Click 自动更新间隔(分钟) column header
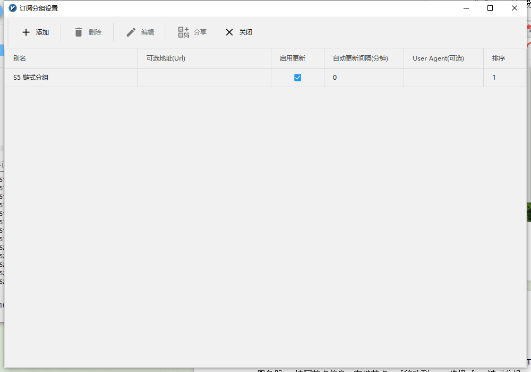This screenshot has height=372, width=531. pos(360,58)
